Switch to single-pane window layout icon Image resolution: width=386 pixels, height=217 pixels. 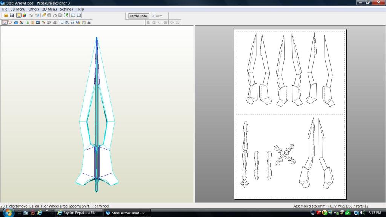[x=78, y=15]
